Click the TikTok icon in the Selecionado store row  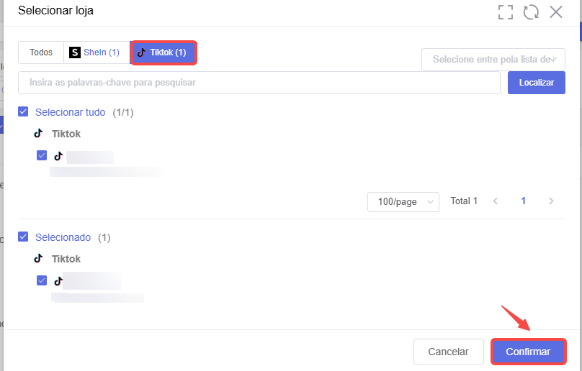58,281
